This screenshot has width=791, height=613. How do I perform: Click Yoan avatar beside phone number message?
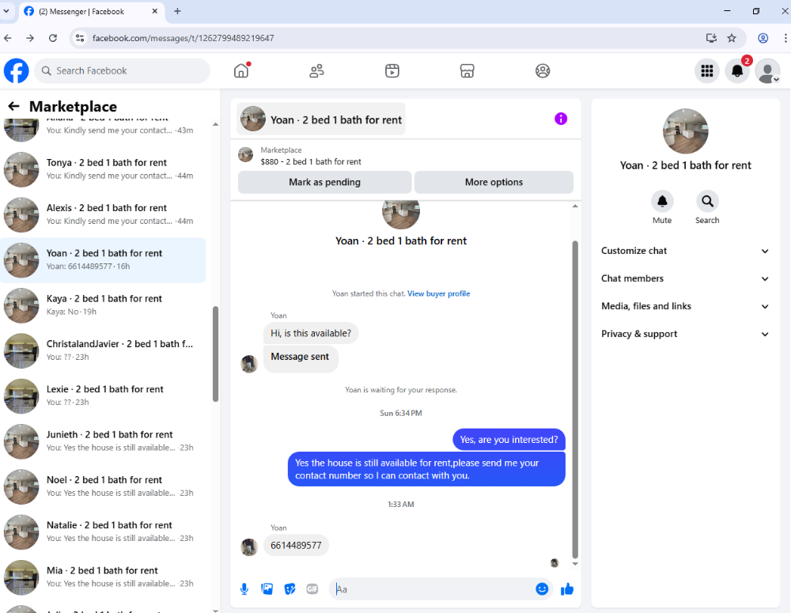pos(249,547)
